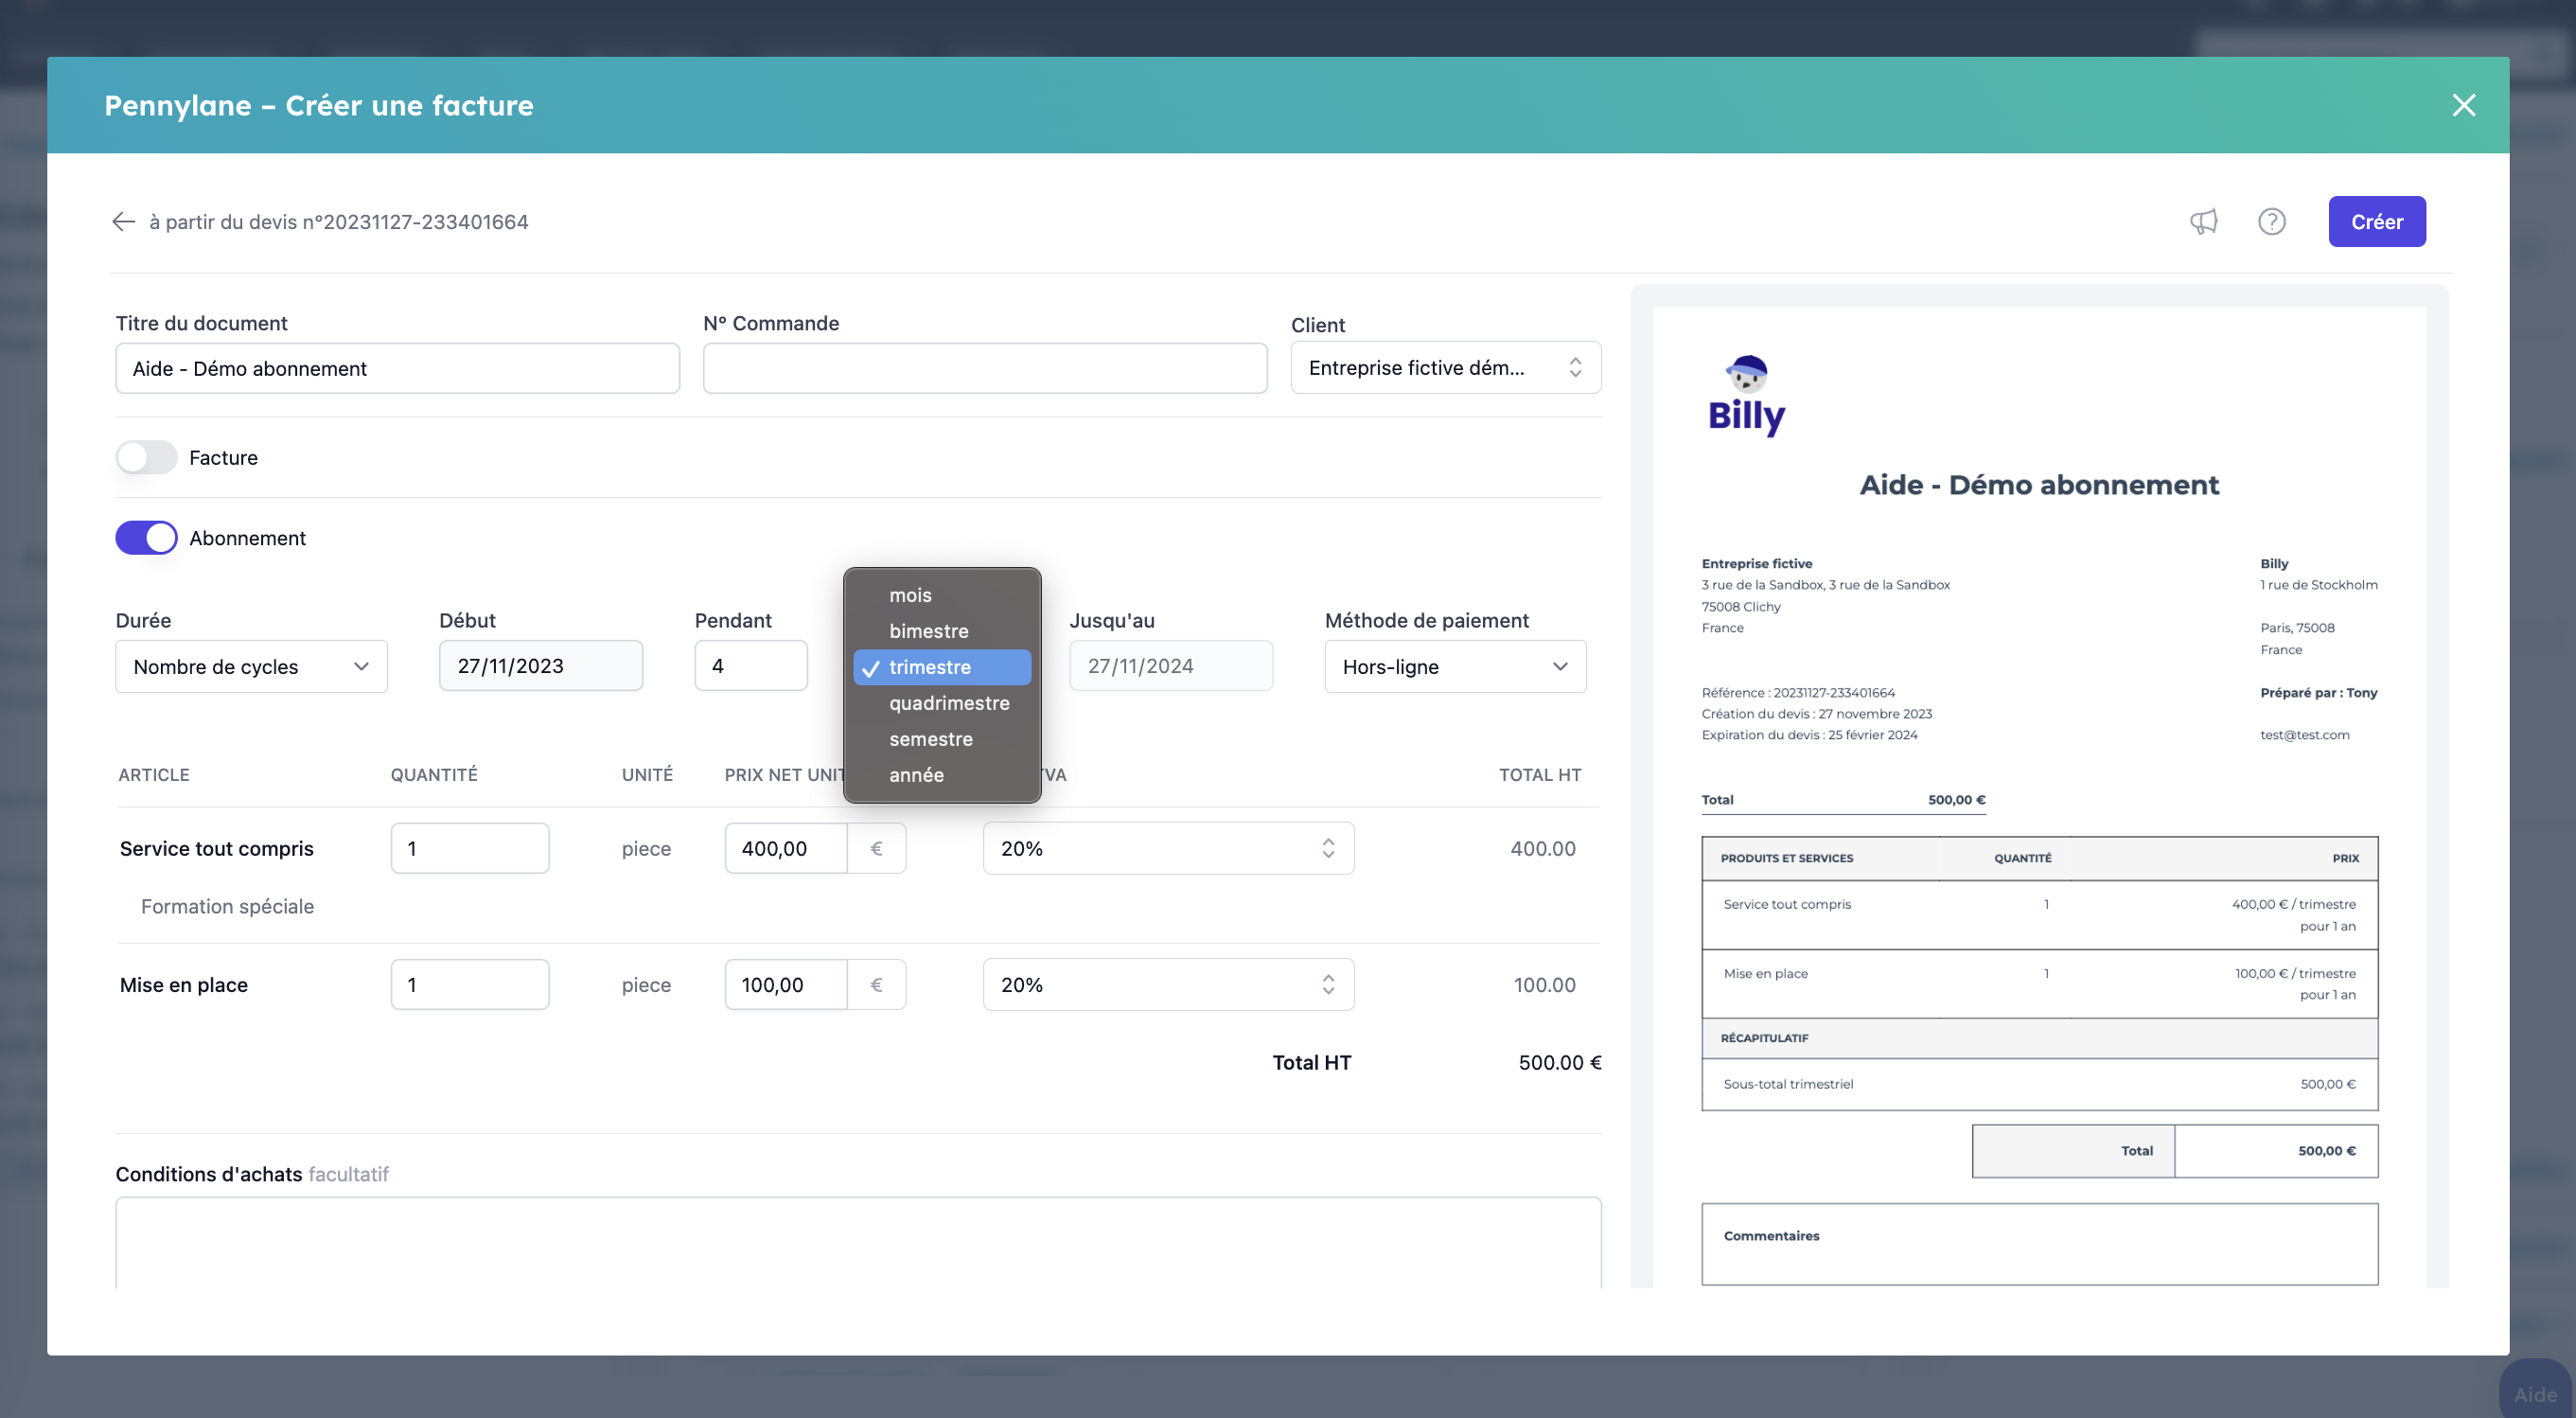Click the Total HT 500.00 € value

coord(1560,1063)
